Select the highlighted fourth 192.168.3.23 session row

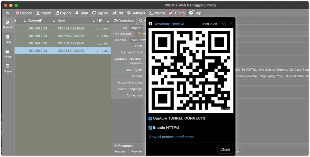pyautogui.click(x=63, y=51)
